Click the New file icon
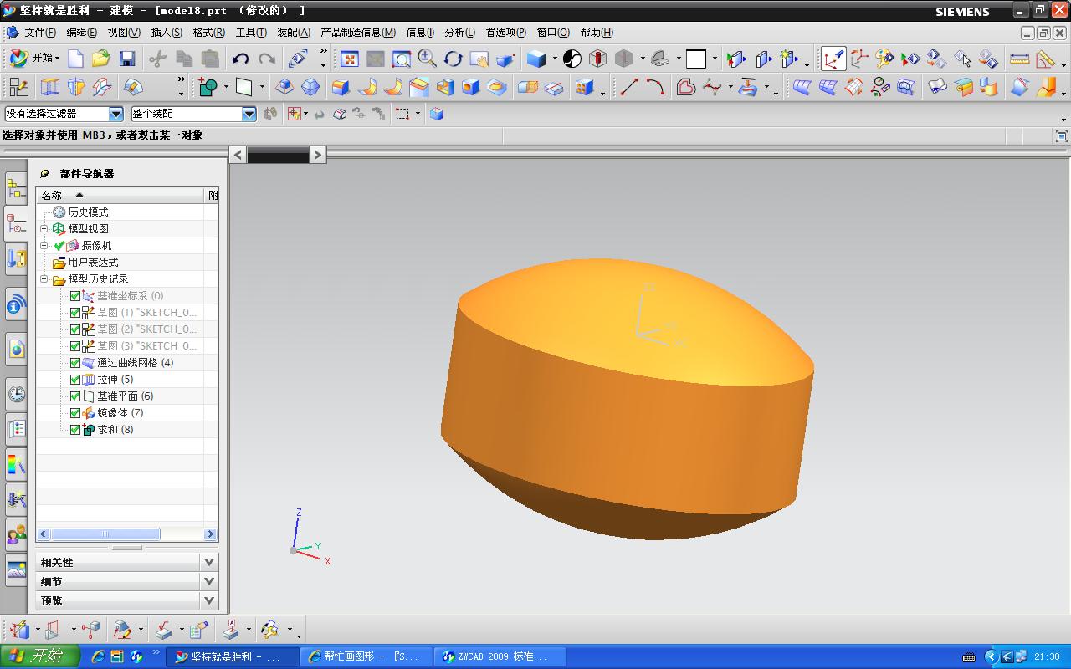1071x669 pixels. (x=75, y=59)
